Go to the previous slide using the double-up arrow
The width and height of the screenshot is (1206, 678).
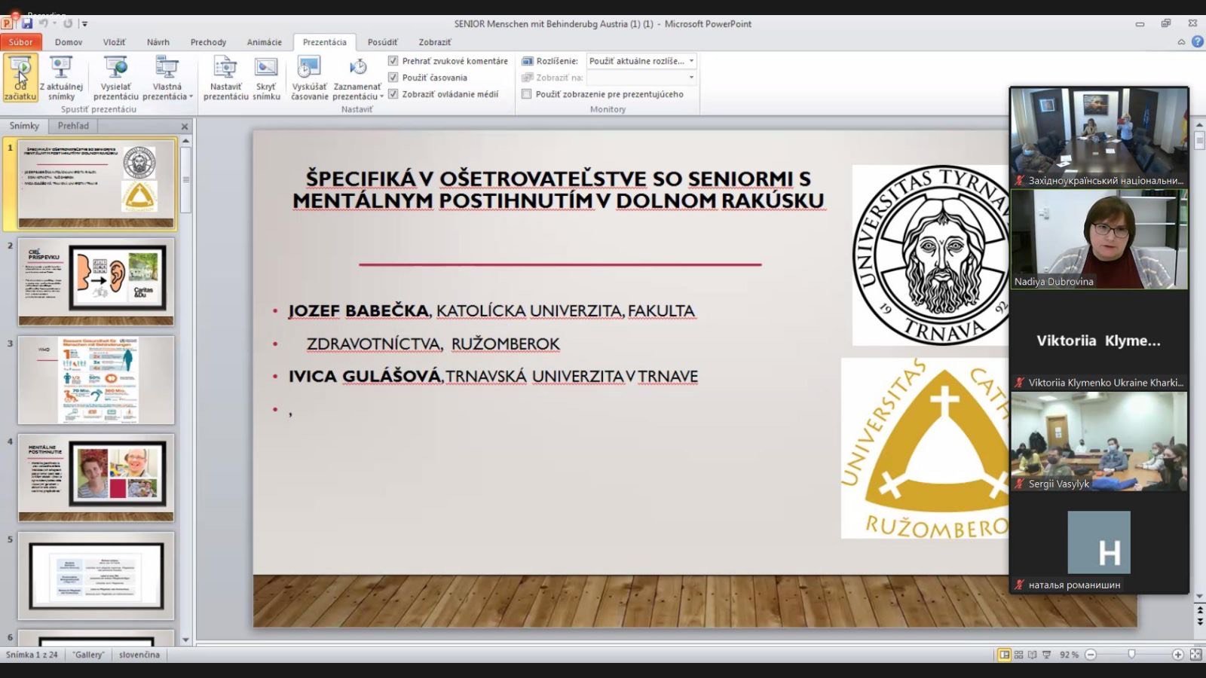1199,612
